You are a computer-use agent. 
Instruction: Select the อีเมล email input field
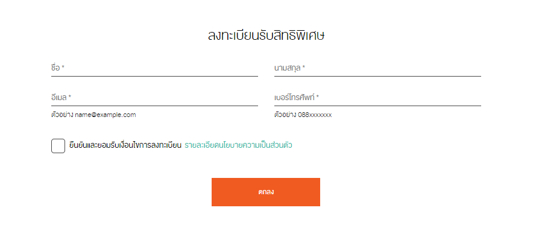coord(154,98)
